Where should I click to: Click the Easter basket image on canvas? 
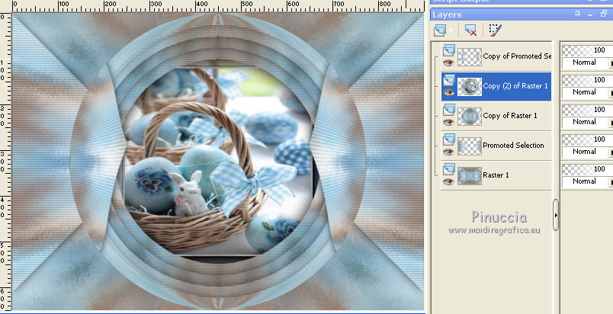(x=218, y=160)
